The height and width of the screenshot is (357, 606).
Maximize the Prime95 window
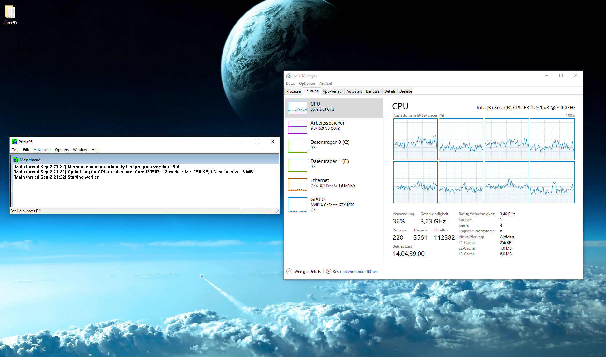[x=258, y=142]
